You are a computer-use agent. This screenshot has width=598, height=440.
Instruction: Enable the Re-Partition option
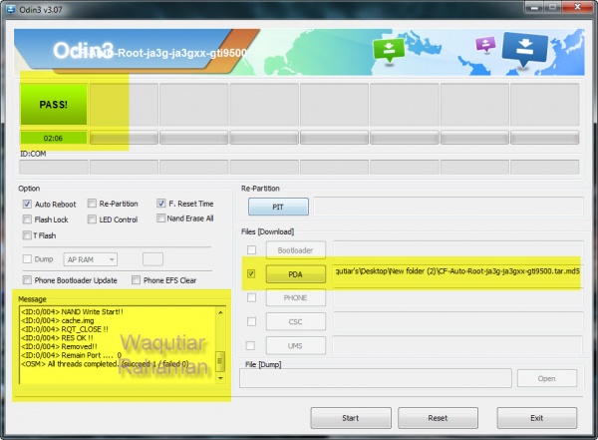click(x=92, y=204)
